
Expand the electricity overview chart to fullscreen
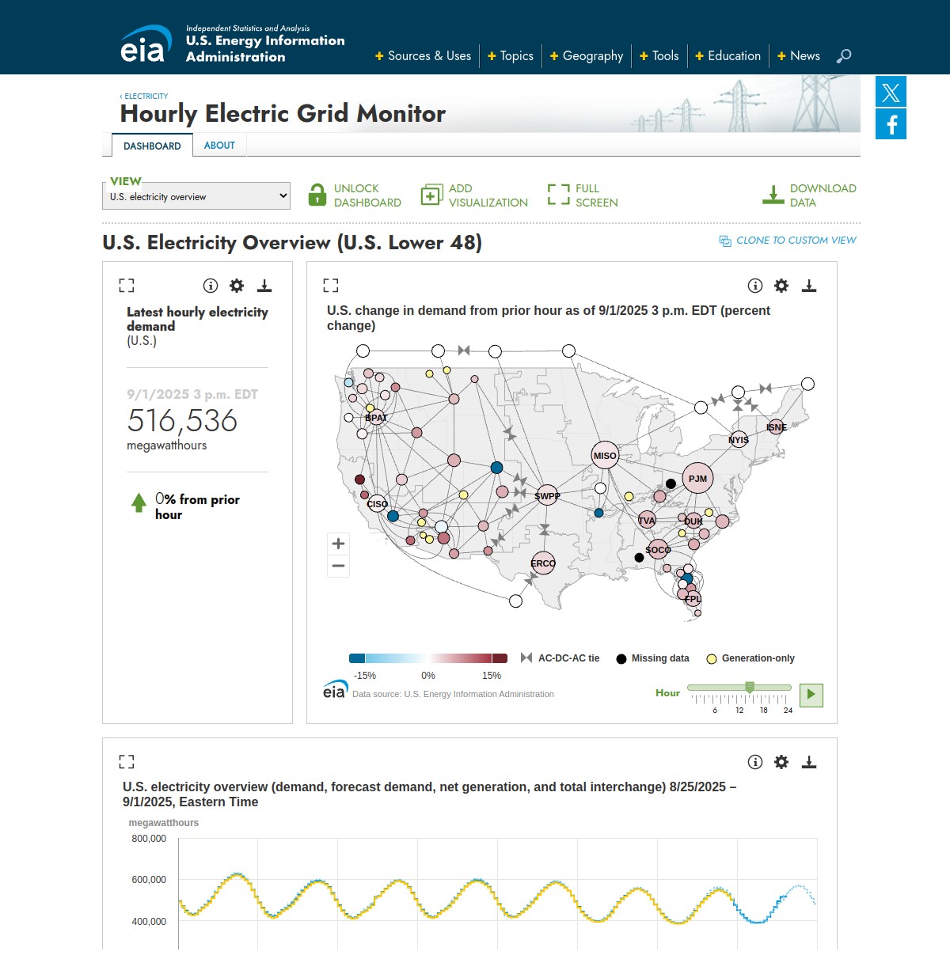[127, 762]
